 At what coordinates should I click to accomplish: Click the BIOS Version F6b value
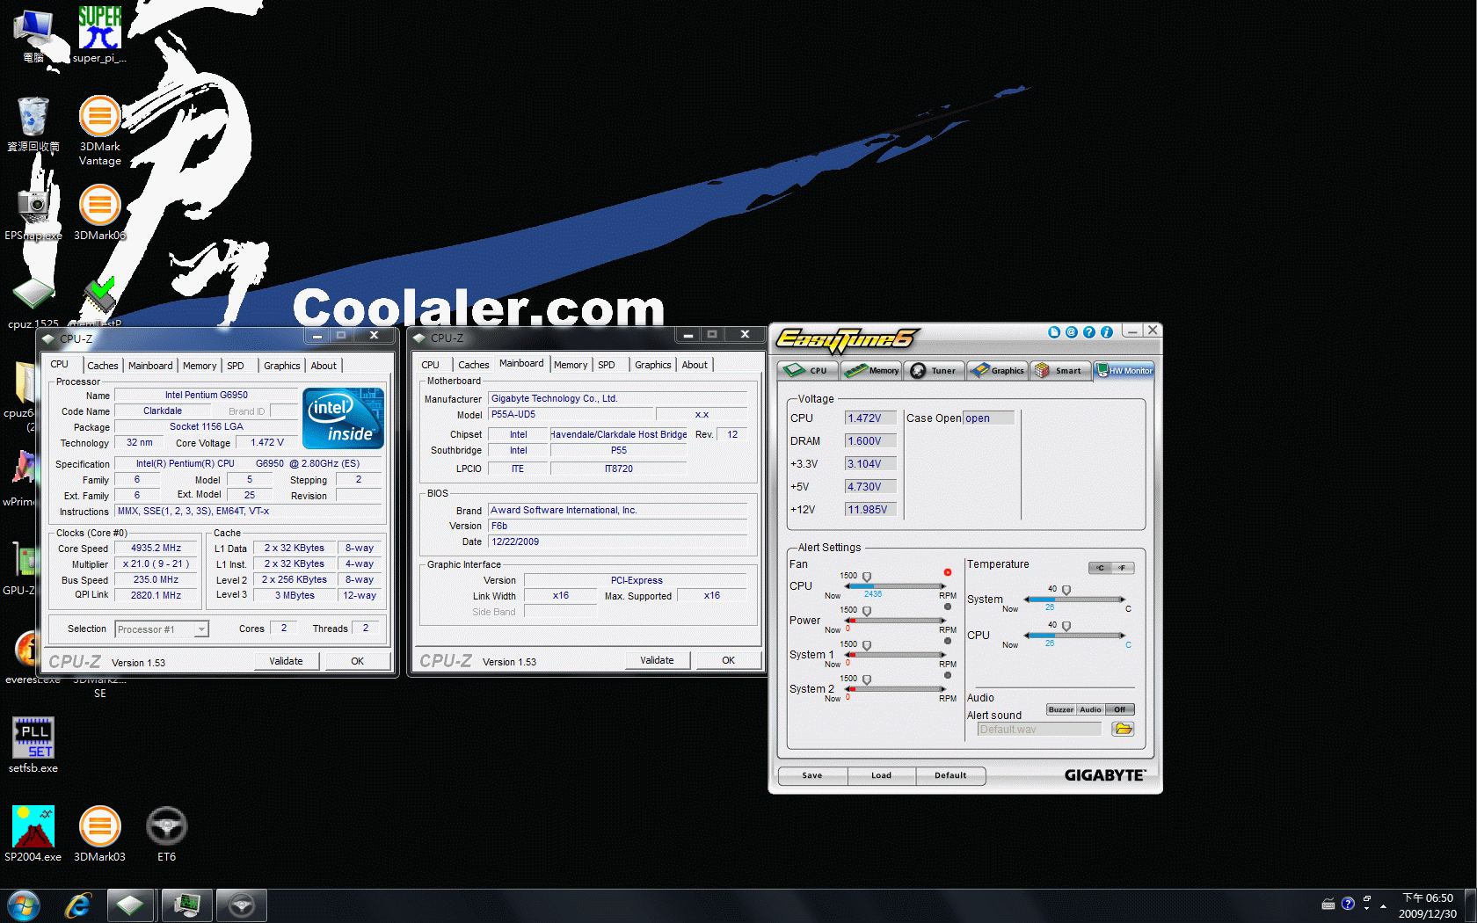(618, 526)
